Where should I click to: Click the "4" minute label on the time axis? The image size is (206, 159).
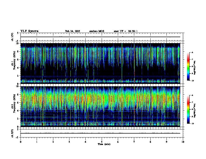(x=86, y=142)
